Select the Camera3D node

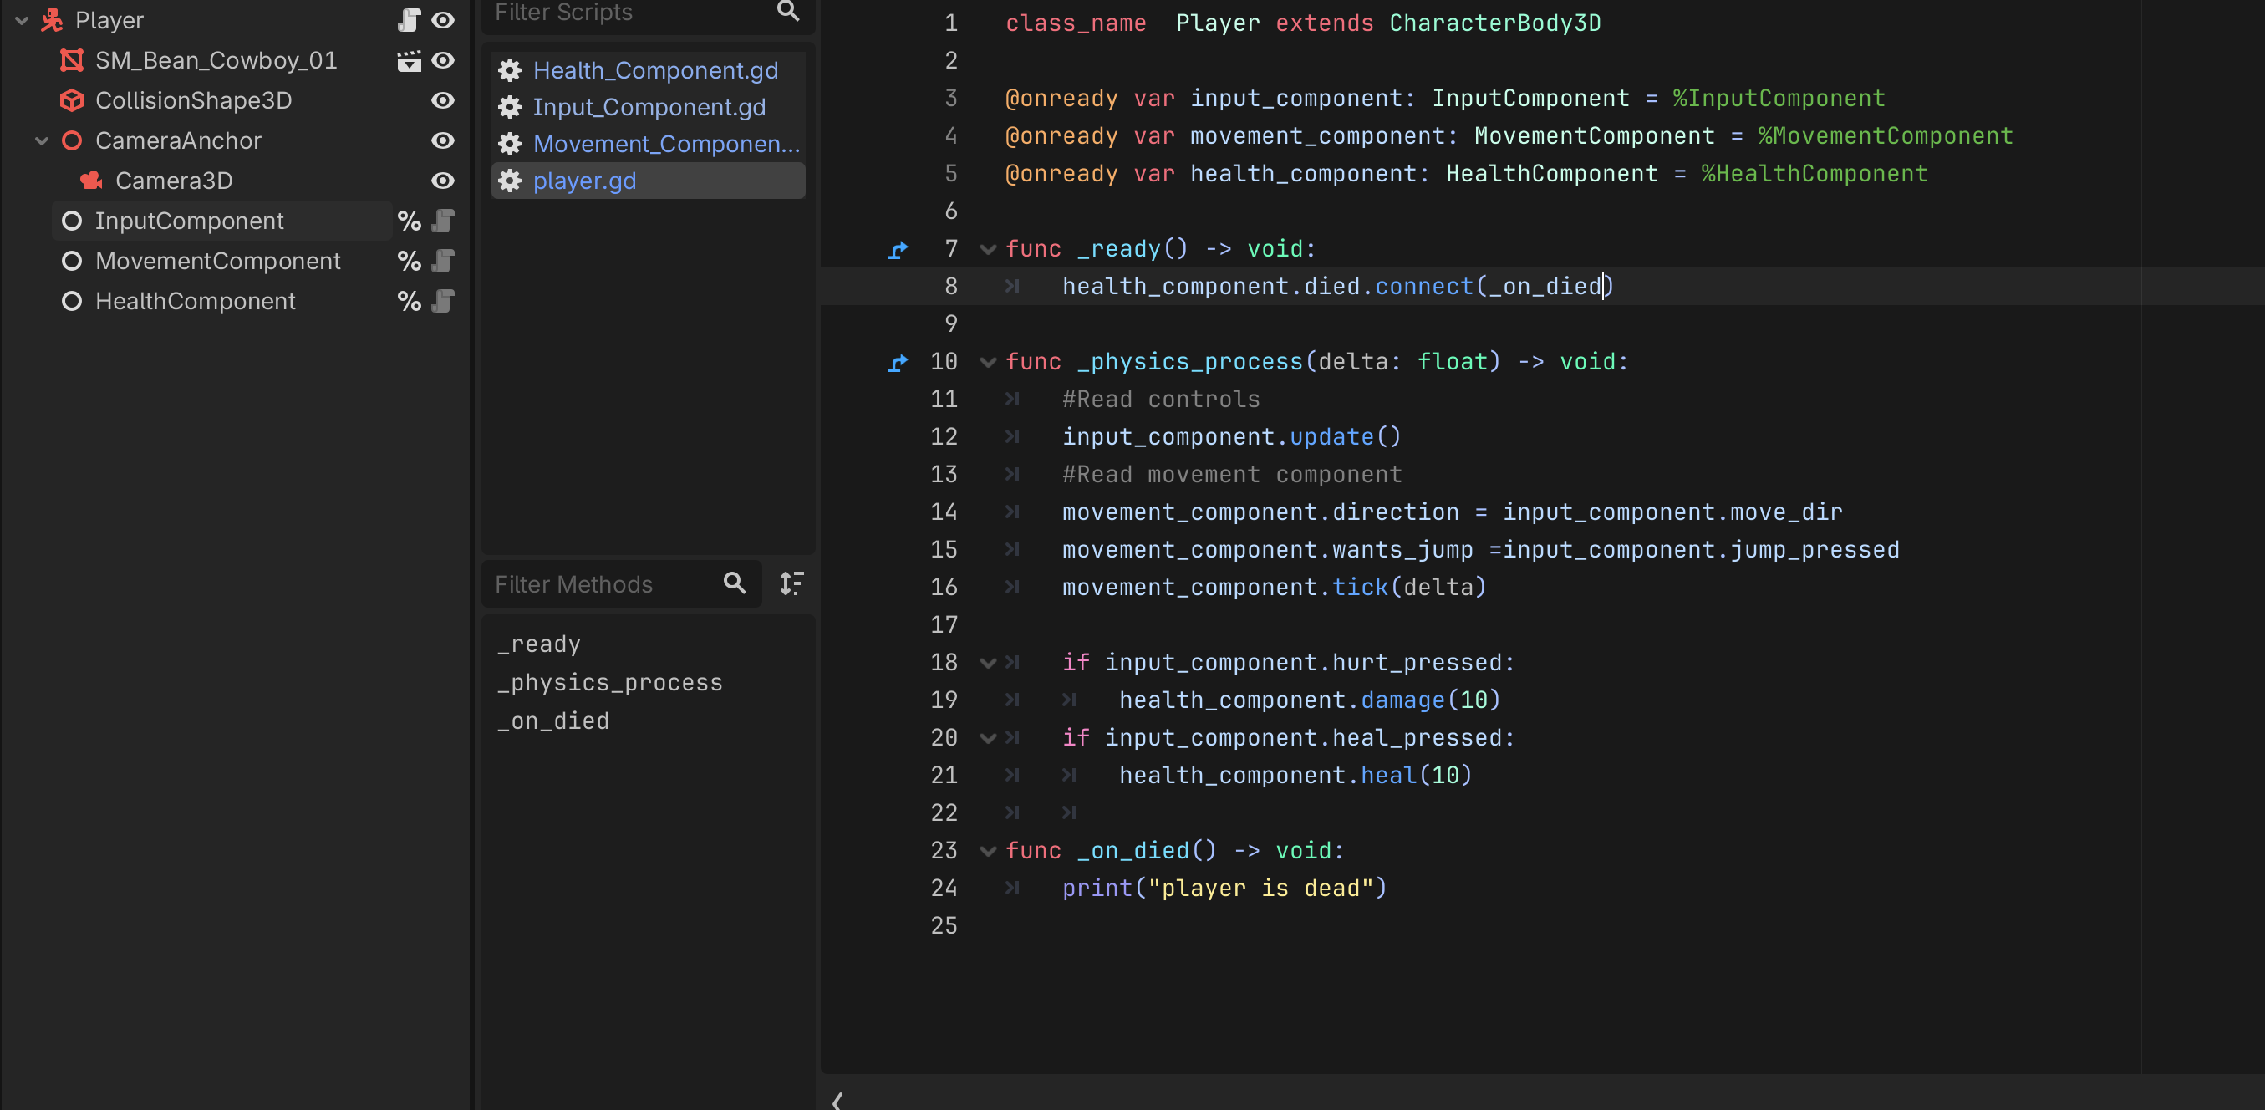click(174, 181)
